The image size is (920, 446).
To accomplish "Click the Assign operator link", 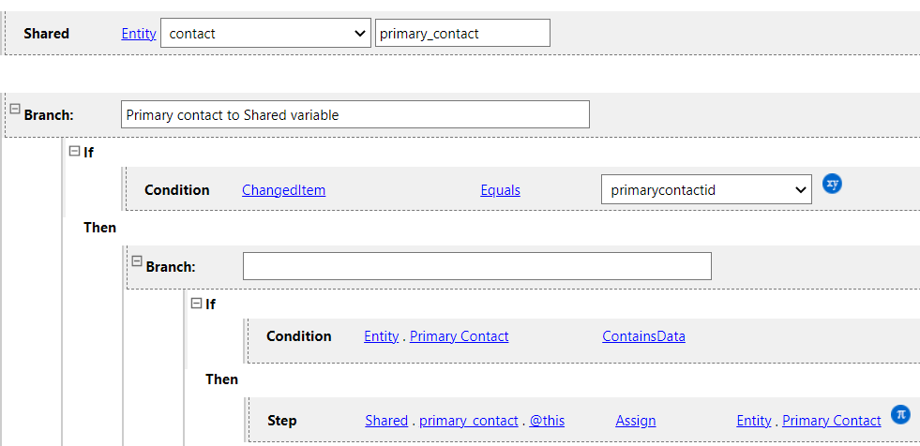I will tap(636, 421).
